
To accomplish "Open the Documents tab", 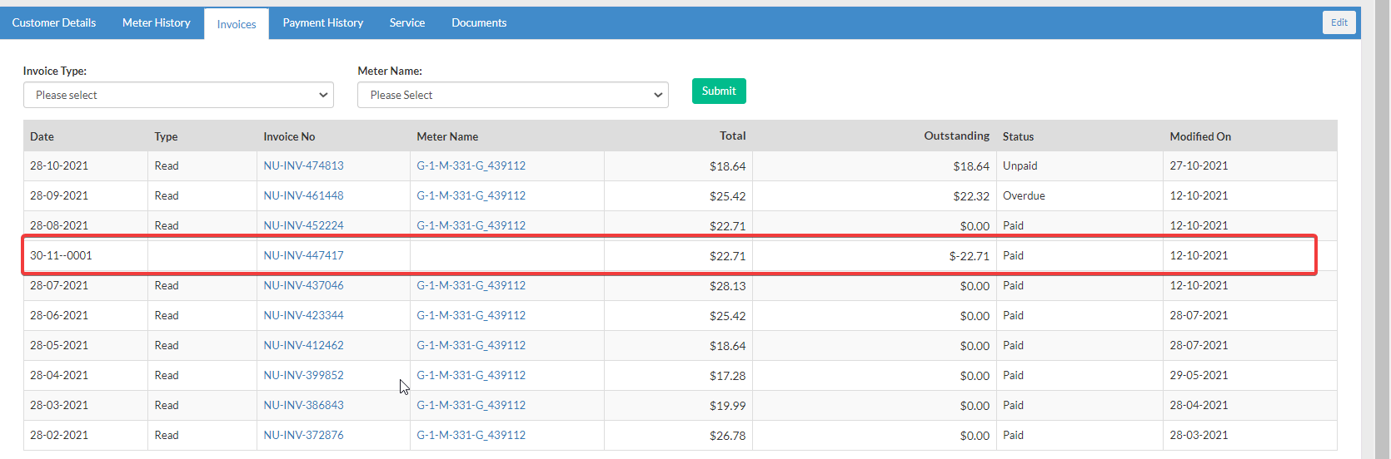I will pyautogui.click(x=479, y=22).
